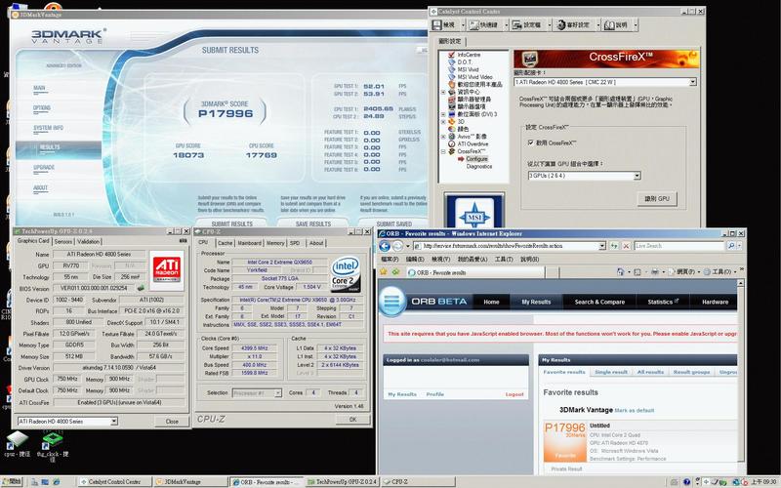This screenshot has width=781, height=488.
Task: Click the ATI Overdrive icon in Catalyst tree
Action: (x=452, y=143)
